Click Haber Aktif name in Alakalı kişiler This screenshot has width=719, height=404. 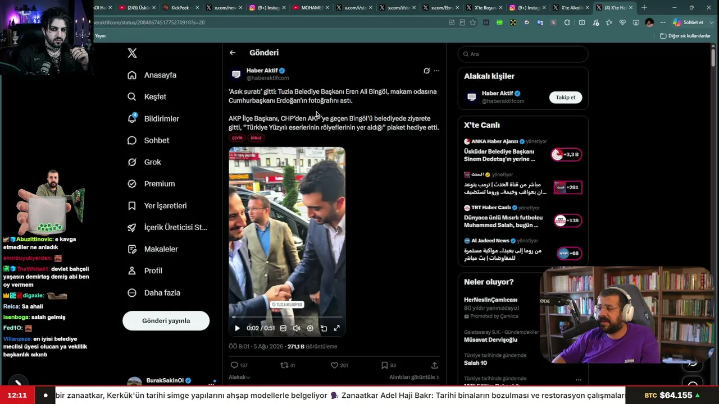coord(498,94)
